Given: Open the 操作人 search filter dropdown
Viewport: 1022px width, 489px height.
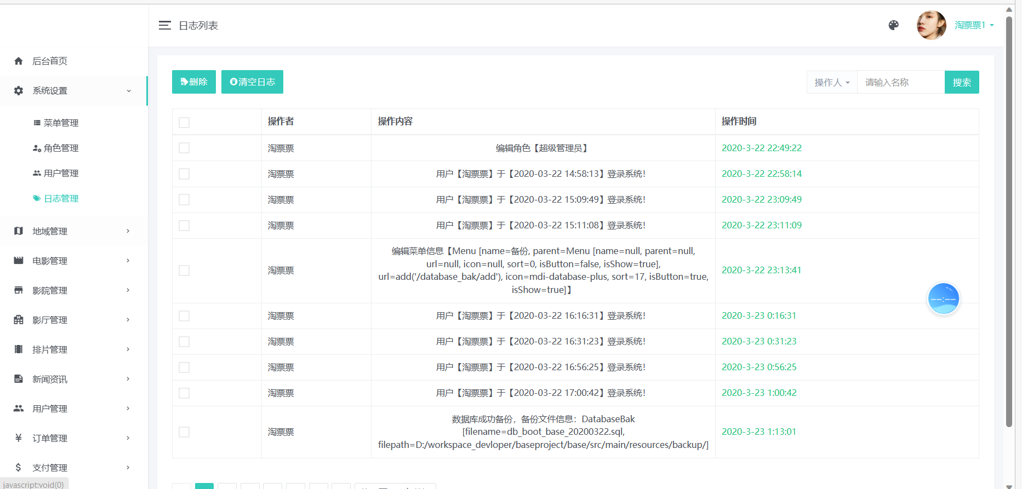Looking at the screenshot, I should [831, 82].
